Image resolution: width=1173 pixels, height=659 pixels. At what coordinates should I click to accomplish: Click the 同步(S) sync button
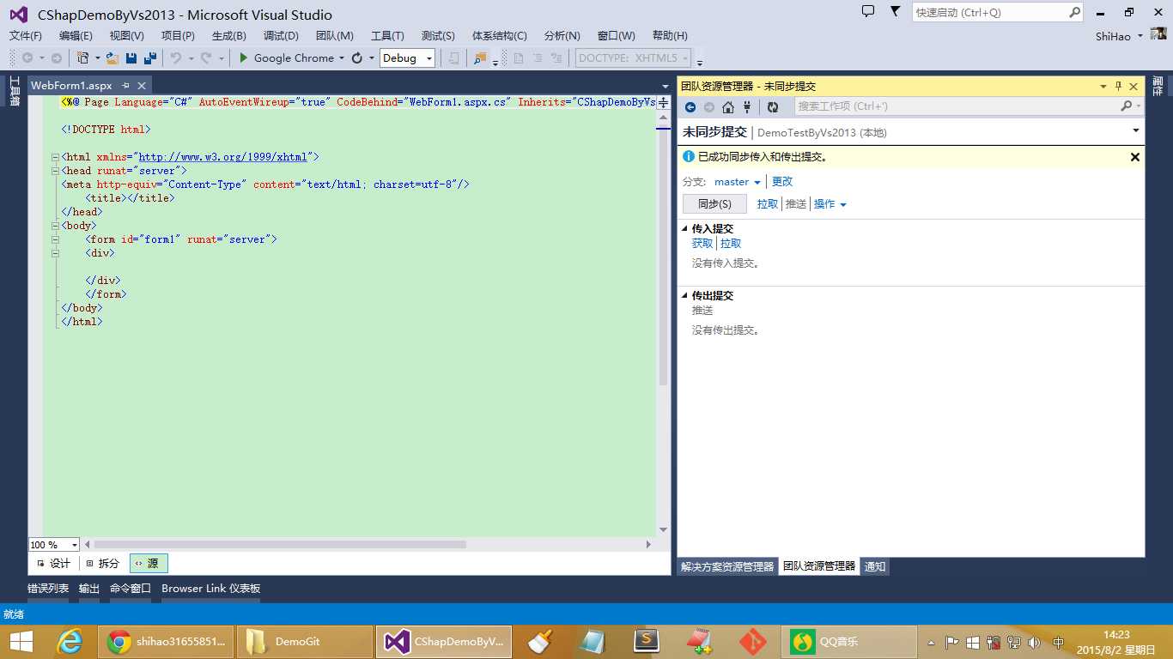coord(714,204)
